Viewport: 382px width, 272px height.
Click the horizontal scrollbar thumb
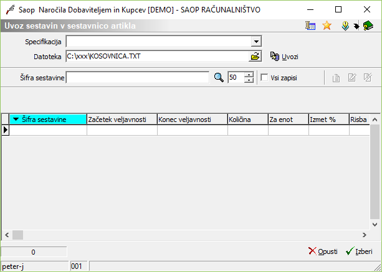tap(18, 235)
